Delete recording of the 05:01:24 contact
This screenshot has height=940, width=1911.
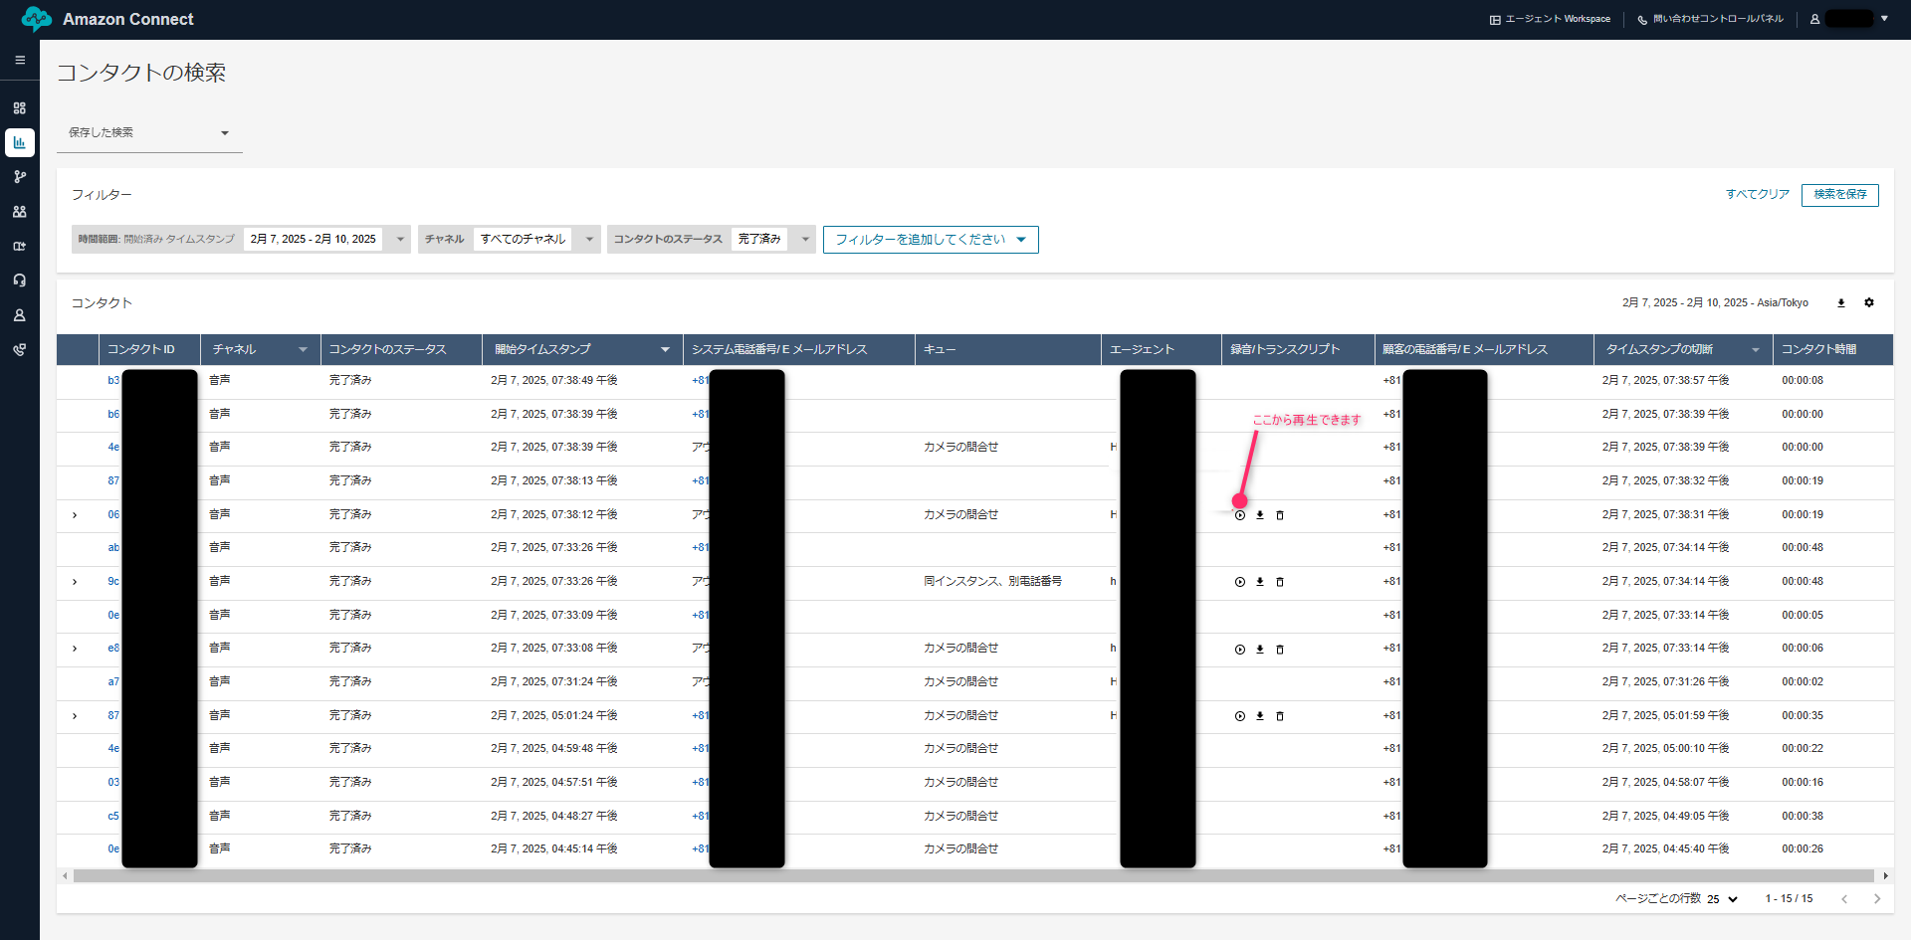click(x=1280, y=716)
